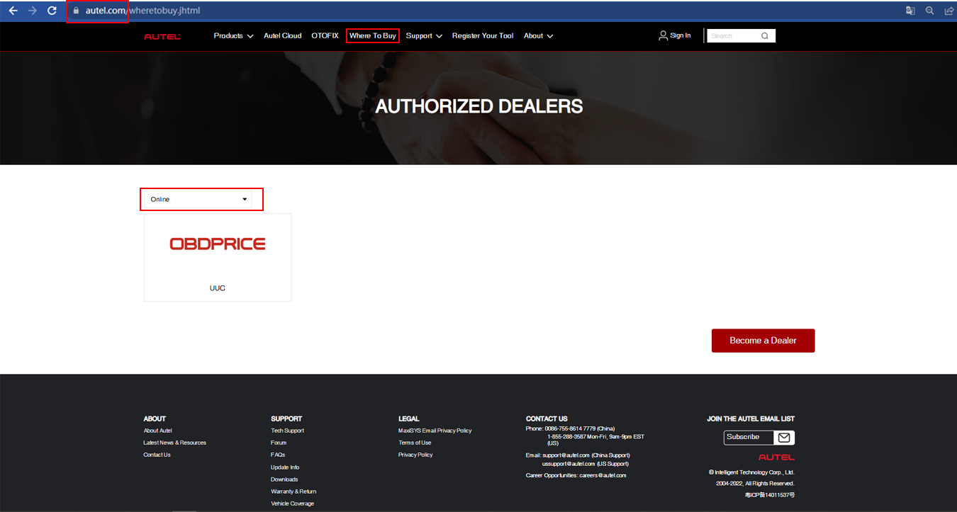Click the support@autel.com email address
957x512 pixels.
pos(566,455)
